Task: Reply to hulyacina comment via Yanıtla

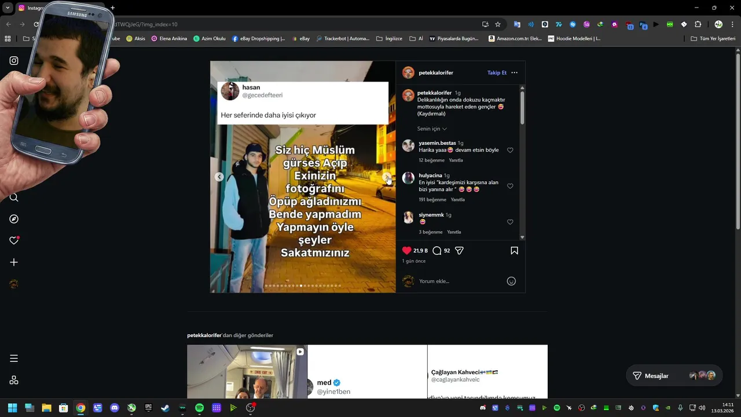Action: (457, 200)
